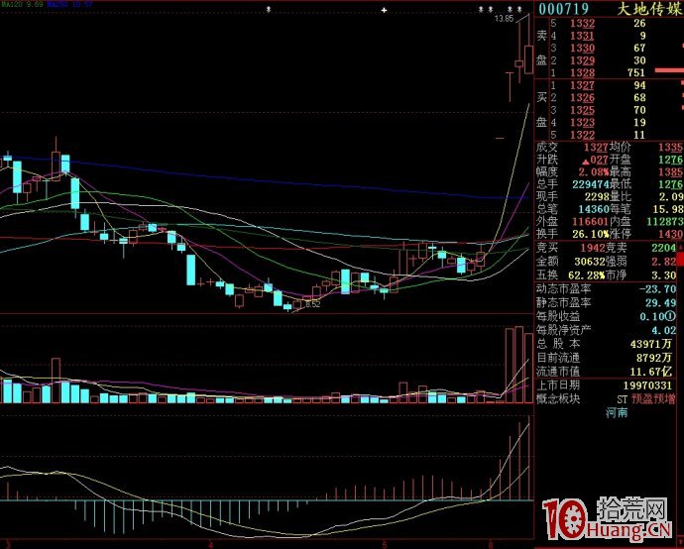Click the plus-shaped marker on the top strip

pyautogui.click(x=384, y=10)
